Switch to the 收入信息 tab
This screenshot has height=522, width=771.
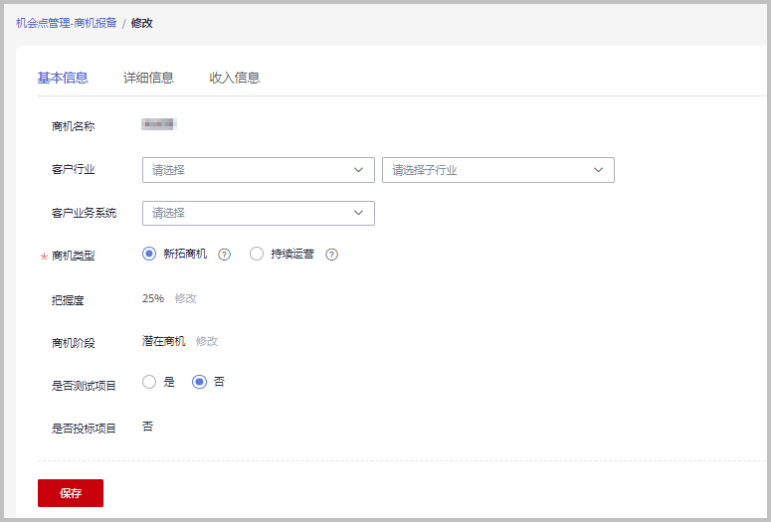235,78
